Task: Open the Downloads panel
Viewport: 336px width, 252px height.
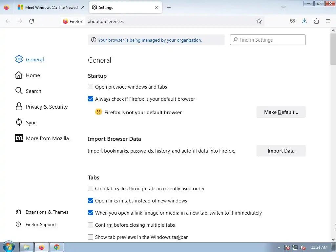Action: [x=304, y=21]
